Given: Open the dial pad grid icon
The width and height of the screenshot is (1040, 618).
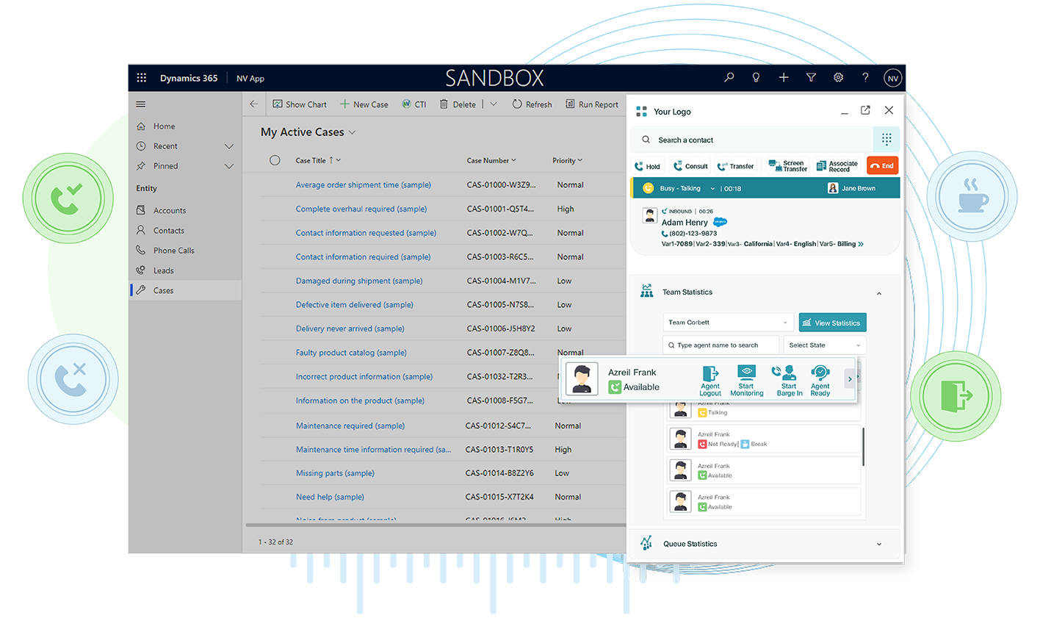Looking at the screenshot, I should pos(886,139).
